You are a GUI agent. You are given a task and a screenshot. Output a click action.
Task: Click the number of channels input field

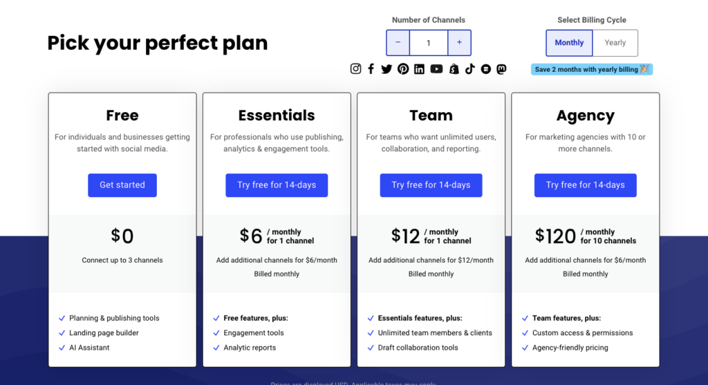429,42
